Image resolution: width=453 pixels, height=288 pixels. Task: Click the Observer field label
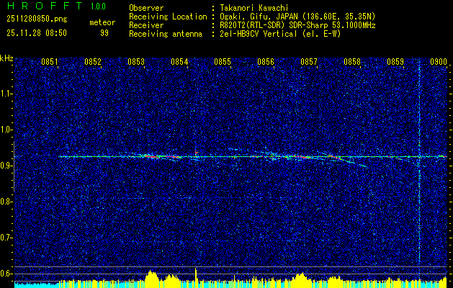[146, 8]
